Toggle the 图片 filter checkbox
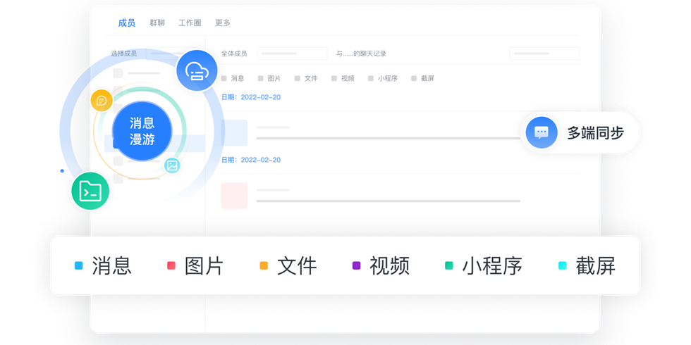691x345 pixels. coord(261,79)
